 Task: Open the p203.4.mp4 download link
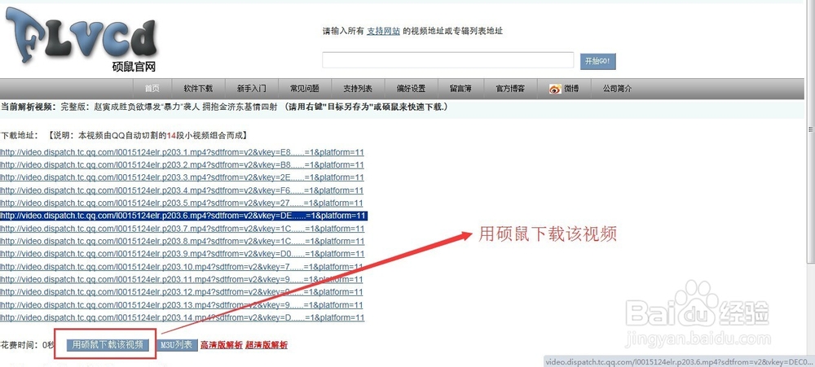182,190
